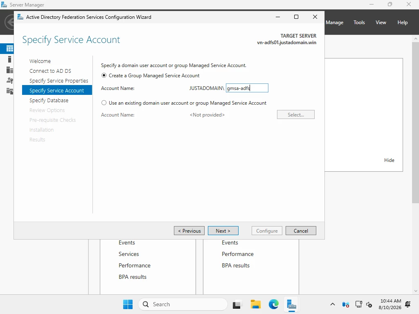The image size is (419, 314).
Task: Open the Tools menu in Server Manager
Action: (x=359, y=22)
